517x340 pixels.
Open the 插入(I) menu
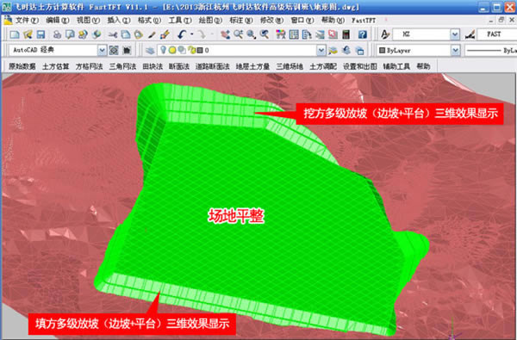click(119, 20)
